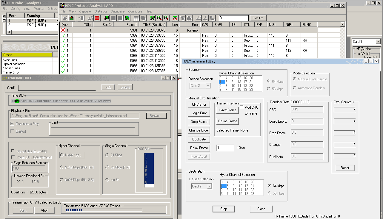Screen dimensions: 383x219
Task: Click the open file folder icon
Action: point(64,18)
